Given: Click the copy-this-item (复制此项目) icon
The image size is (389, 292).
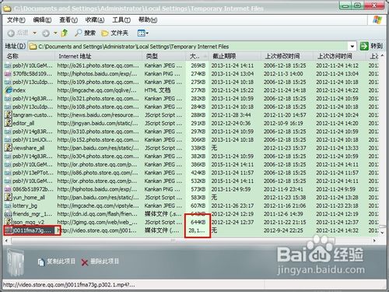Looking at the screenshot, I should pyautogui.click(x=41, y=262).
